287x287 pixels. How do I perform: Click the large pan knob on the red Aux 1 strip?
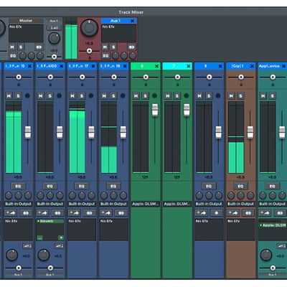(89, 28)
